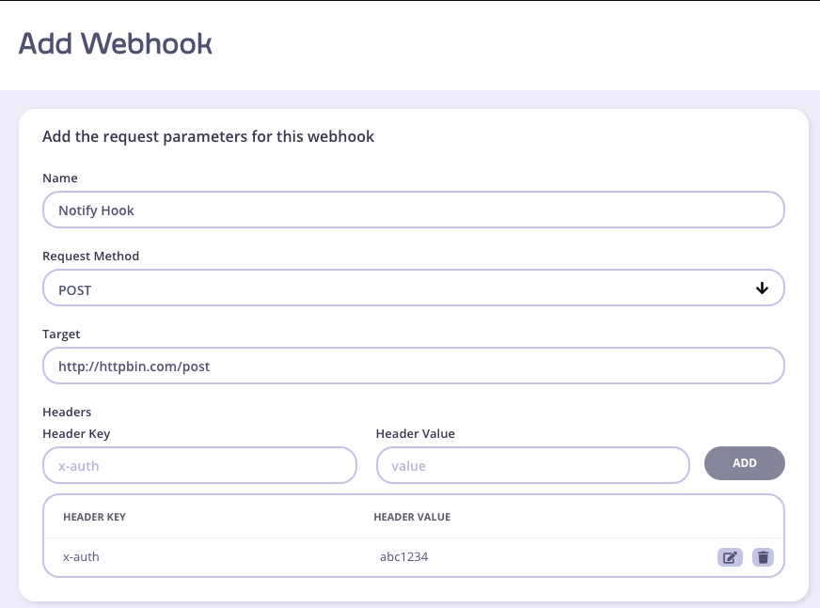Click the down arrow in Request Method field
This screenshot has height=608, width=820.
tap(762, 289)
